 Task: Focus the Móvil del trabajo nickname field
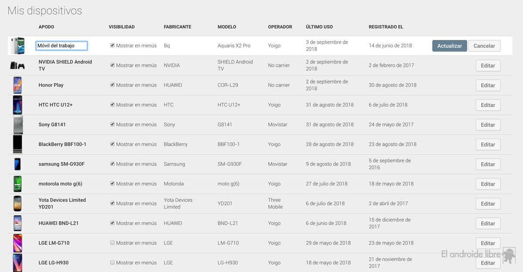point(61,46)
